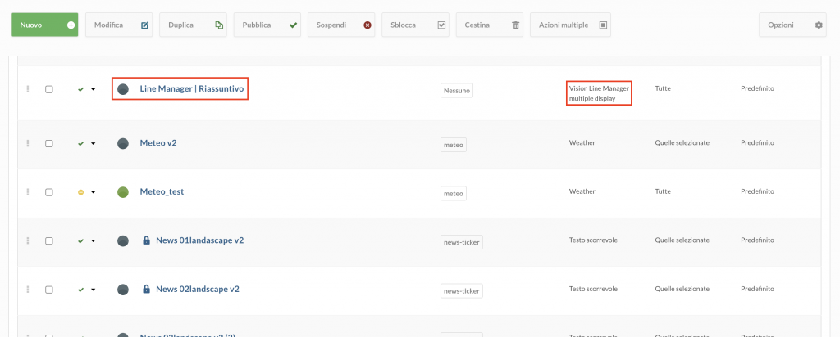
Task: Tick the checkbox for Meteo_test
Action: click(48, 191)
